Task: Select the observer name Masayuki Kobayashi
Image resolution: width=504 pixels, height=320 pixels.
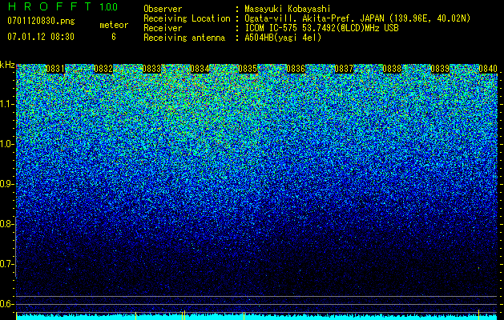Action: (x=288, y=9)
